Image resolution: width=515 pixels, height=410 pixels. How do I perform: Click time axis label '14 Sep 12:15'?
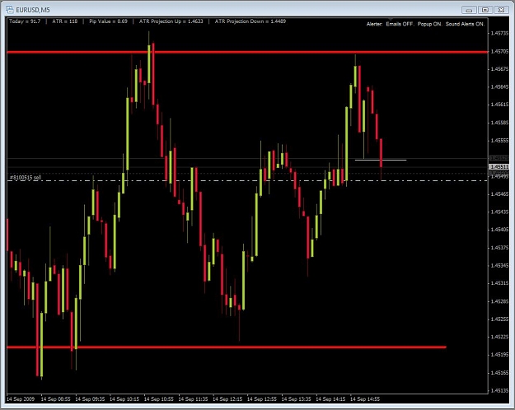pos(227,399)
